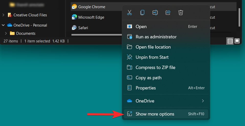Open Properties from context menu

[x=146, y=88]
